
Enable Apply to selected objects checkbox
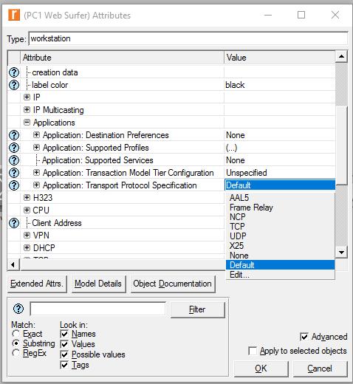(253, 351)
